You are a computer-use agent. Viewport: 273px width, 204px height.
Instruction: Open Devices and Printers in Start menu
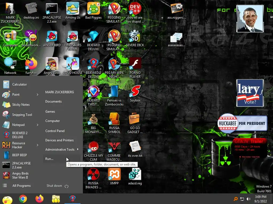tap(59, 140)
